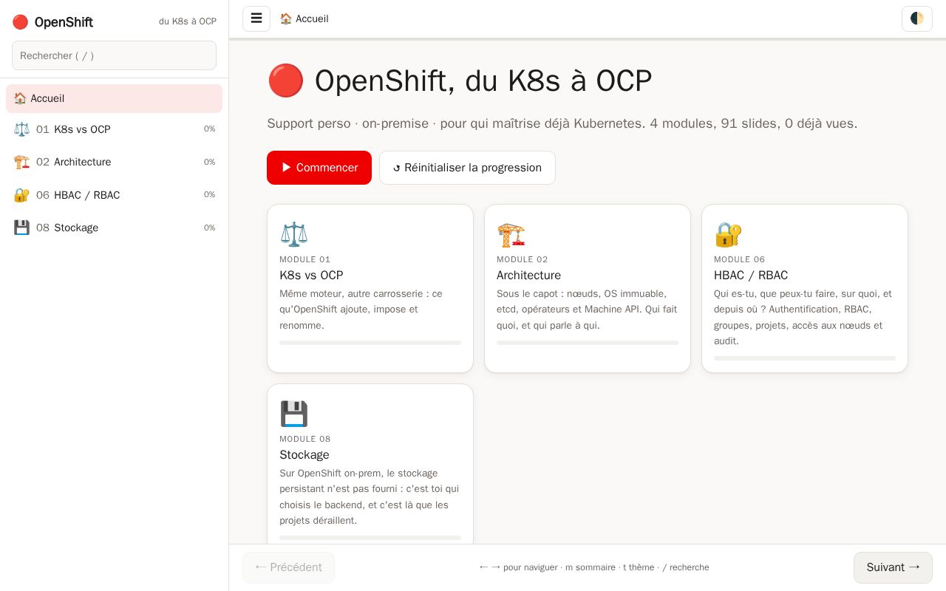
Task: Click the 'Qui es-tu, que peux-tu faire' description
Action: [803, 317]
